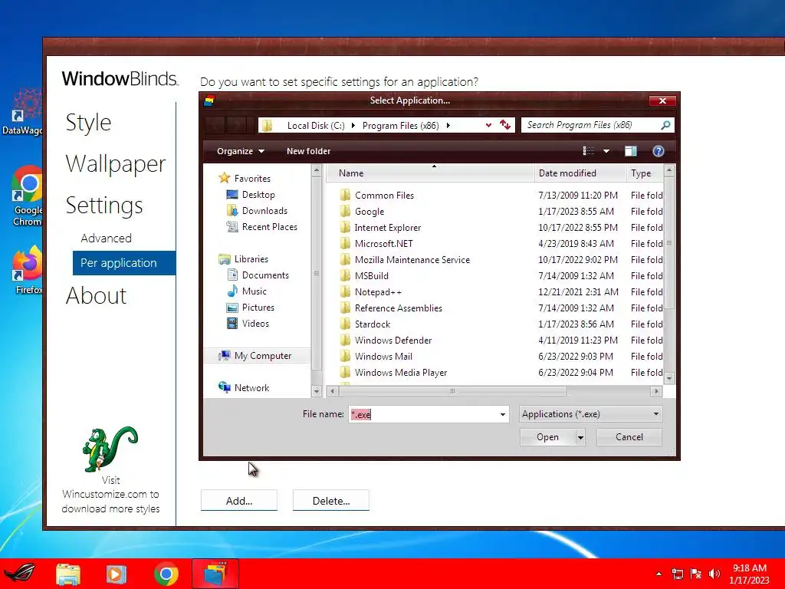
Task: Expand the File name dropdown arrow
Action: [x=503, y=414]
